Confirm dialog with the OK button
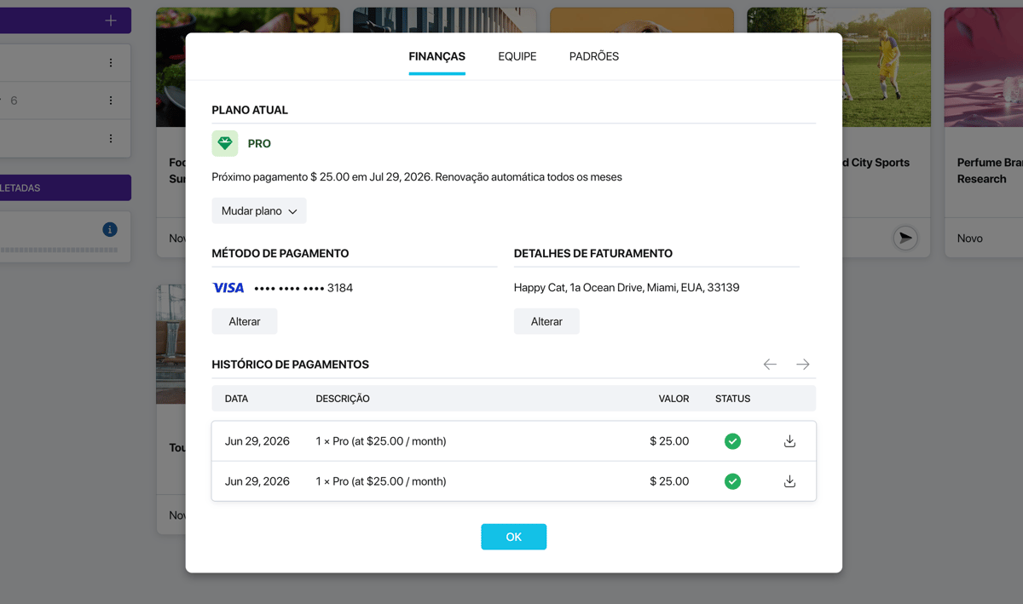The width and height of the screenshot is (1023, 604). coord(513,537)
